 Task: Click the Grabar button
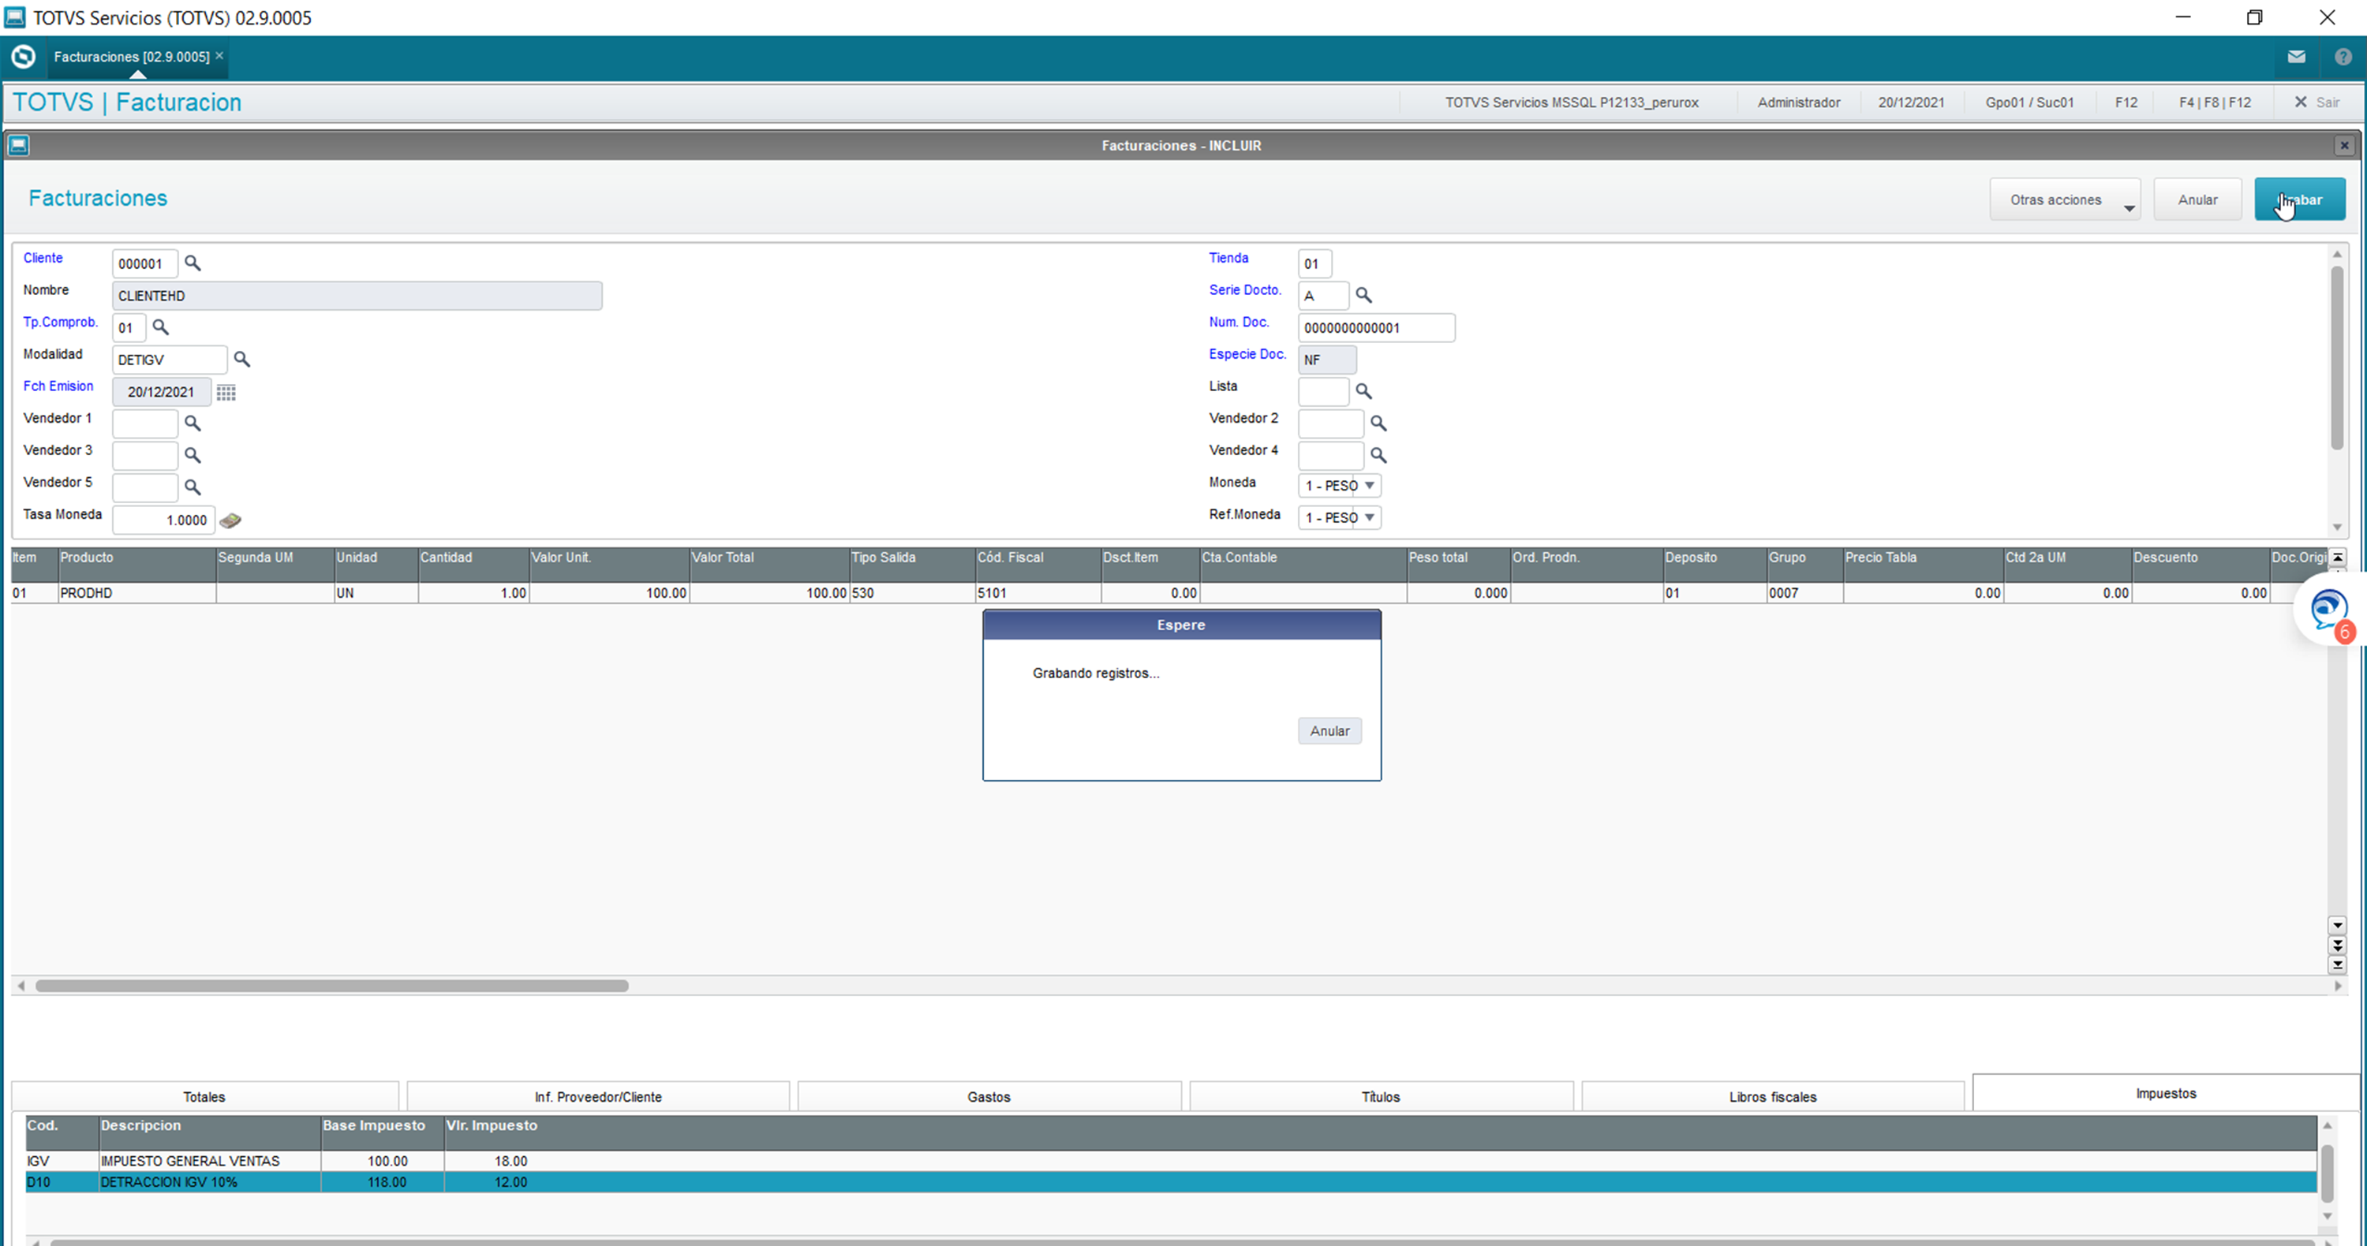coord(2299,200)
